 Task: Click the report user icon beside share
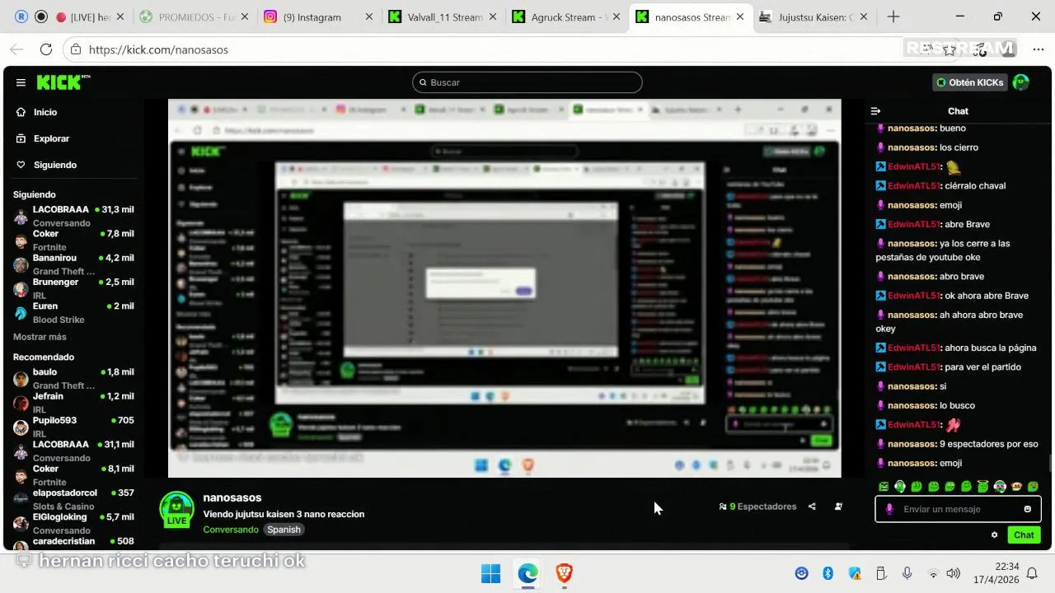tap(838, 507)
